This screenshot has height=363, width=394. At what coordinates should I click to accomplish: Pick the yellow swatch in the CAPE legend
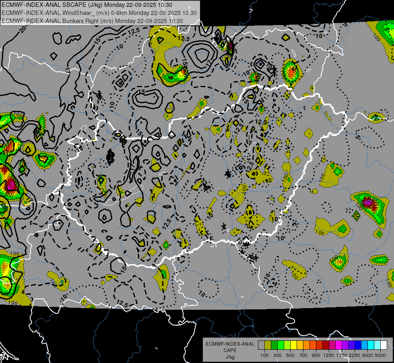293,345
